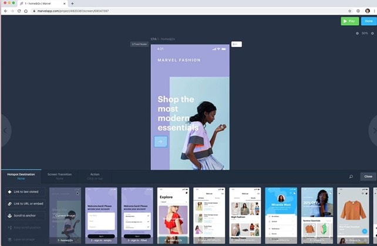Open the search for screens magnifier icon
Screen dimensions: 377x246
click(x=351, y=177)
